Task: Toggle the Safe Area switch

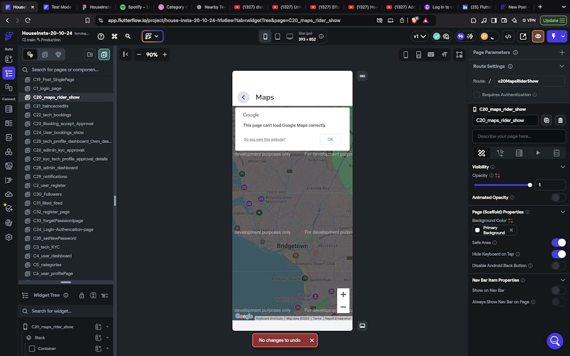Action: (x=558, y=243)
